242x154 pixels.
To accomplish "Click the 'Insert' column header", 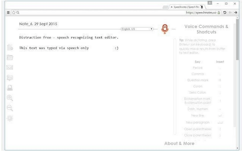I will [220, 62].
